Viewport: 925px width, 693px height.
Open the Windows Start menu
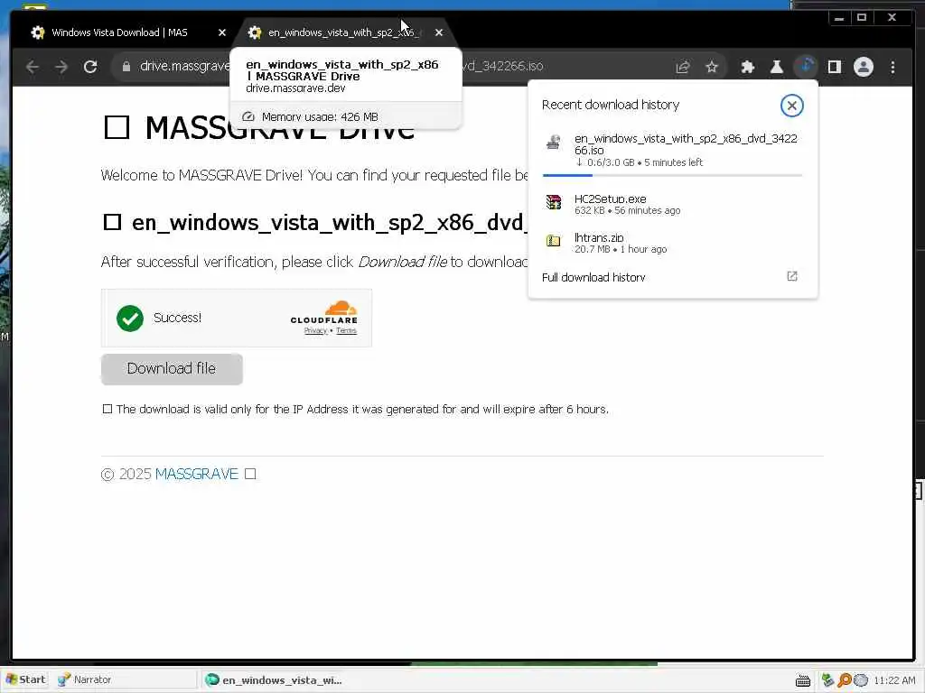[x=25, y=679]
